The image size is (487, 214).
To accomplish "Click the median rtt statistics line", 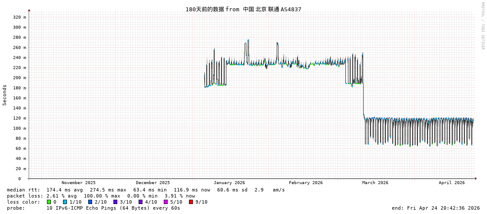I will click(146, 190).
